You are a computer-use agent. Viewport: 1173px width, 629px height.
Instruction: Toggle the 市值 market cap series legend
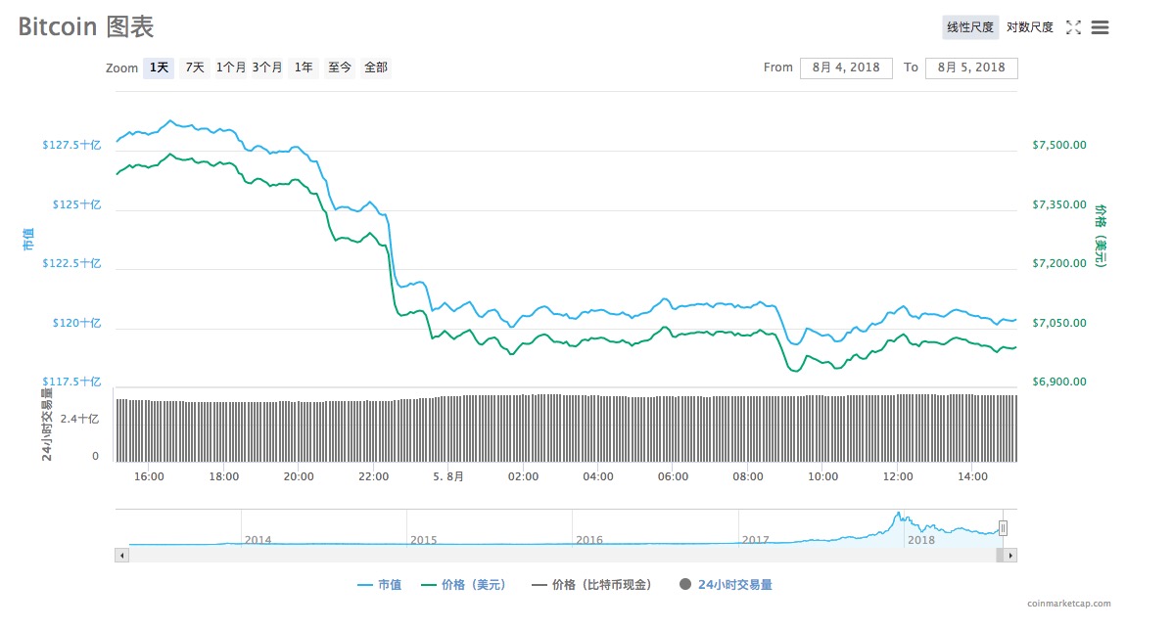coord(379,585)
